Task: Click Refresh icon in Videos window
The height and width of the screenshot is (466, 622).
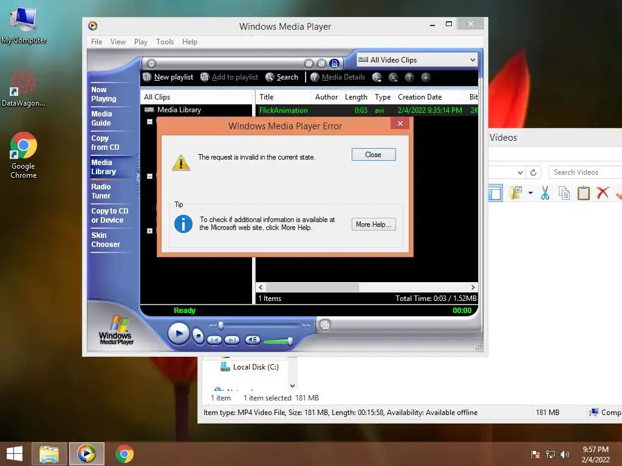Action: pyautogui.click(x=533, y=172)
